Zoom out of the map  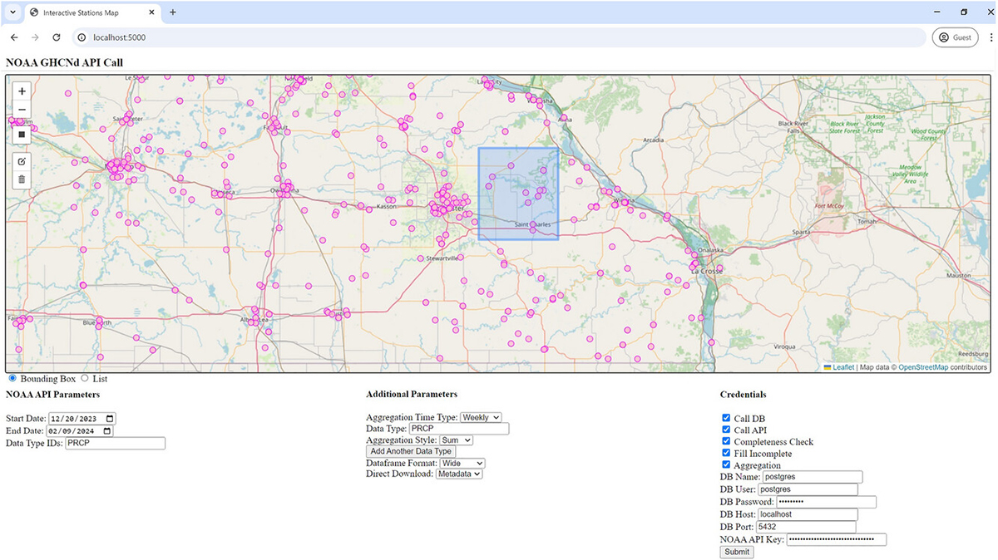point(22,109)
